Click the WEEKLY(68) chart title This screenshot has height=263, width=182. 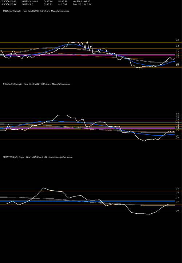[x=36, y=84]
